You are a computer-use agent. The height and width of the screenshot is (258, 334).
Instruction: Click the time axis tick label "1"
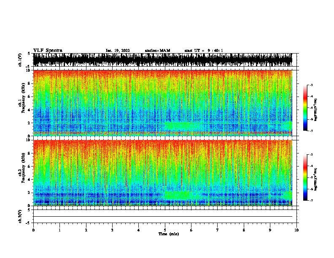(x=59, y=230)
